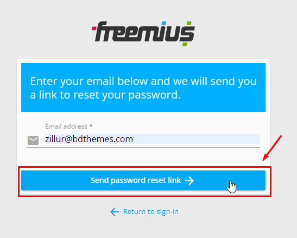Click the green accent marks on the logo's letter s
This screenshot has width=297, height=238.
187,34
